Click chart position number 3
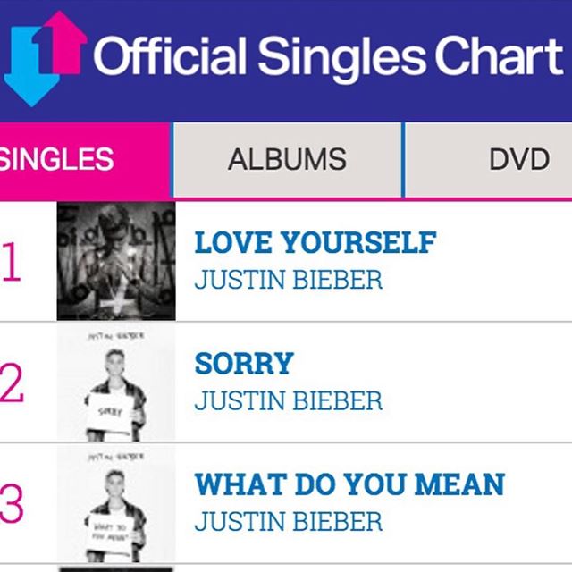This screenshot has width=572, height=572. (12, 504)
